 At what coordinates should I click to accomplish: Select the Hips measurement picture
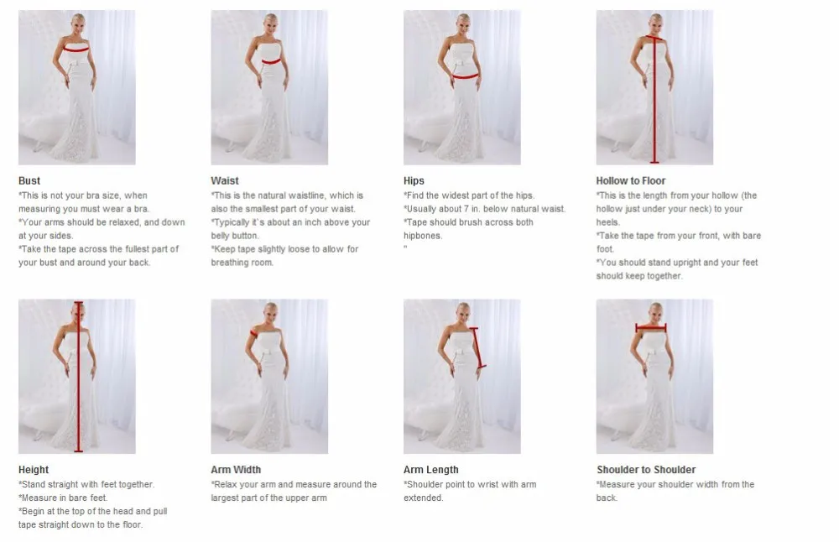[x=461, y=87]
